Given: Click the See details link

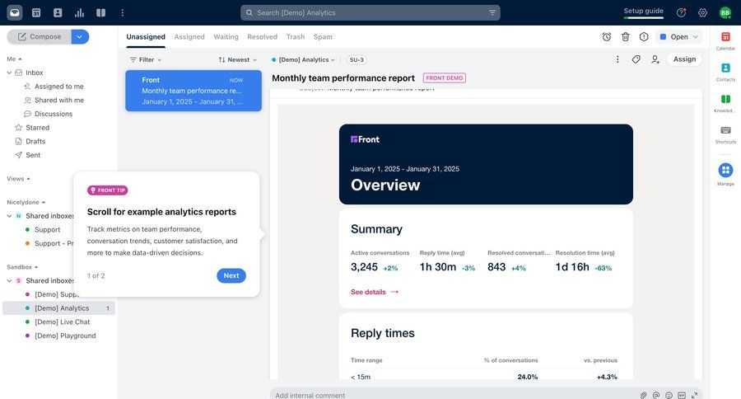Looking at the screenshot, I should pyautogui.click(x=375, y=292).
